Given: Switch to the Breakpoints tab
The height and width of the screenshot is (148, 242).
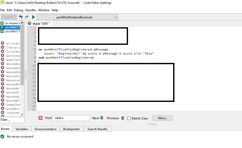Looking at the screenshot, I should pos(71,129).
